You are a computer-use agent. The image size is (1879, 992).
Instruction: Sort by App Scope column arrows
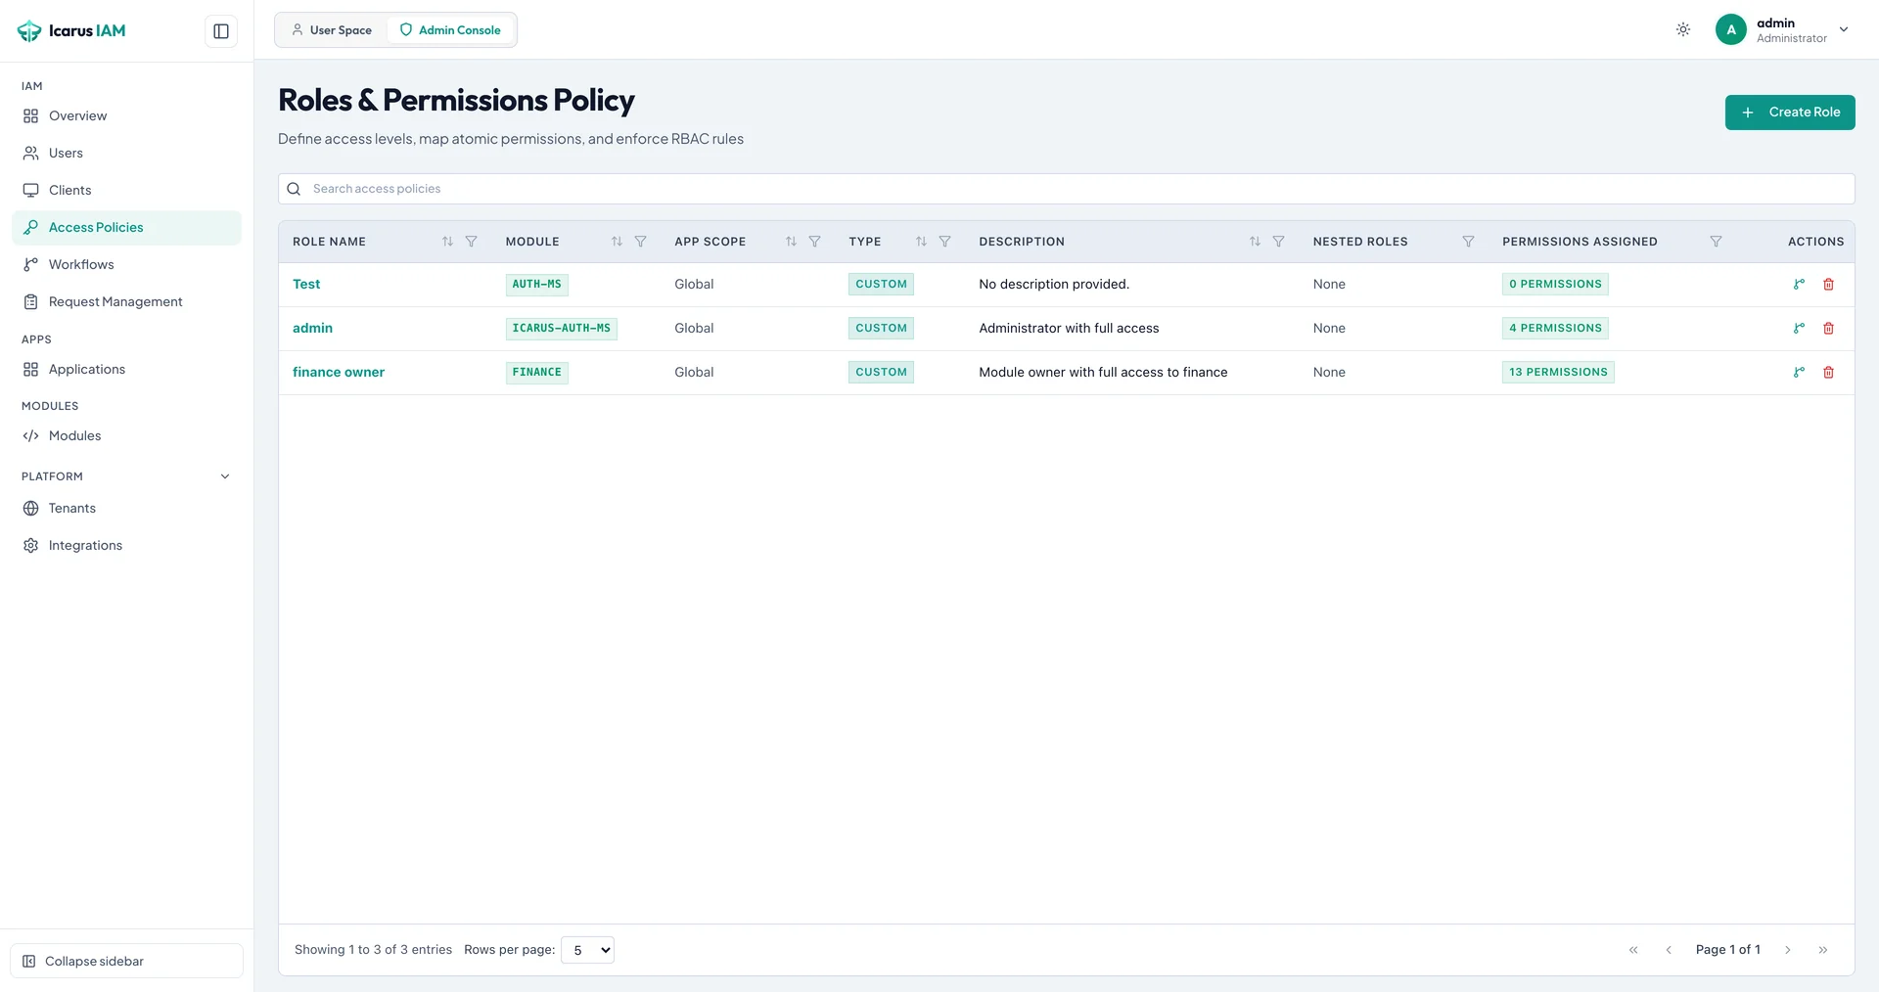coord(791,242)
